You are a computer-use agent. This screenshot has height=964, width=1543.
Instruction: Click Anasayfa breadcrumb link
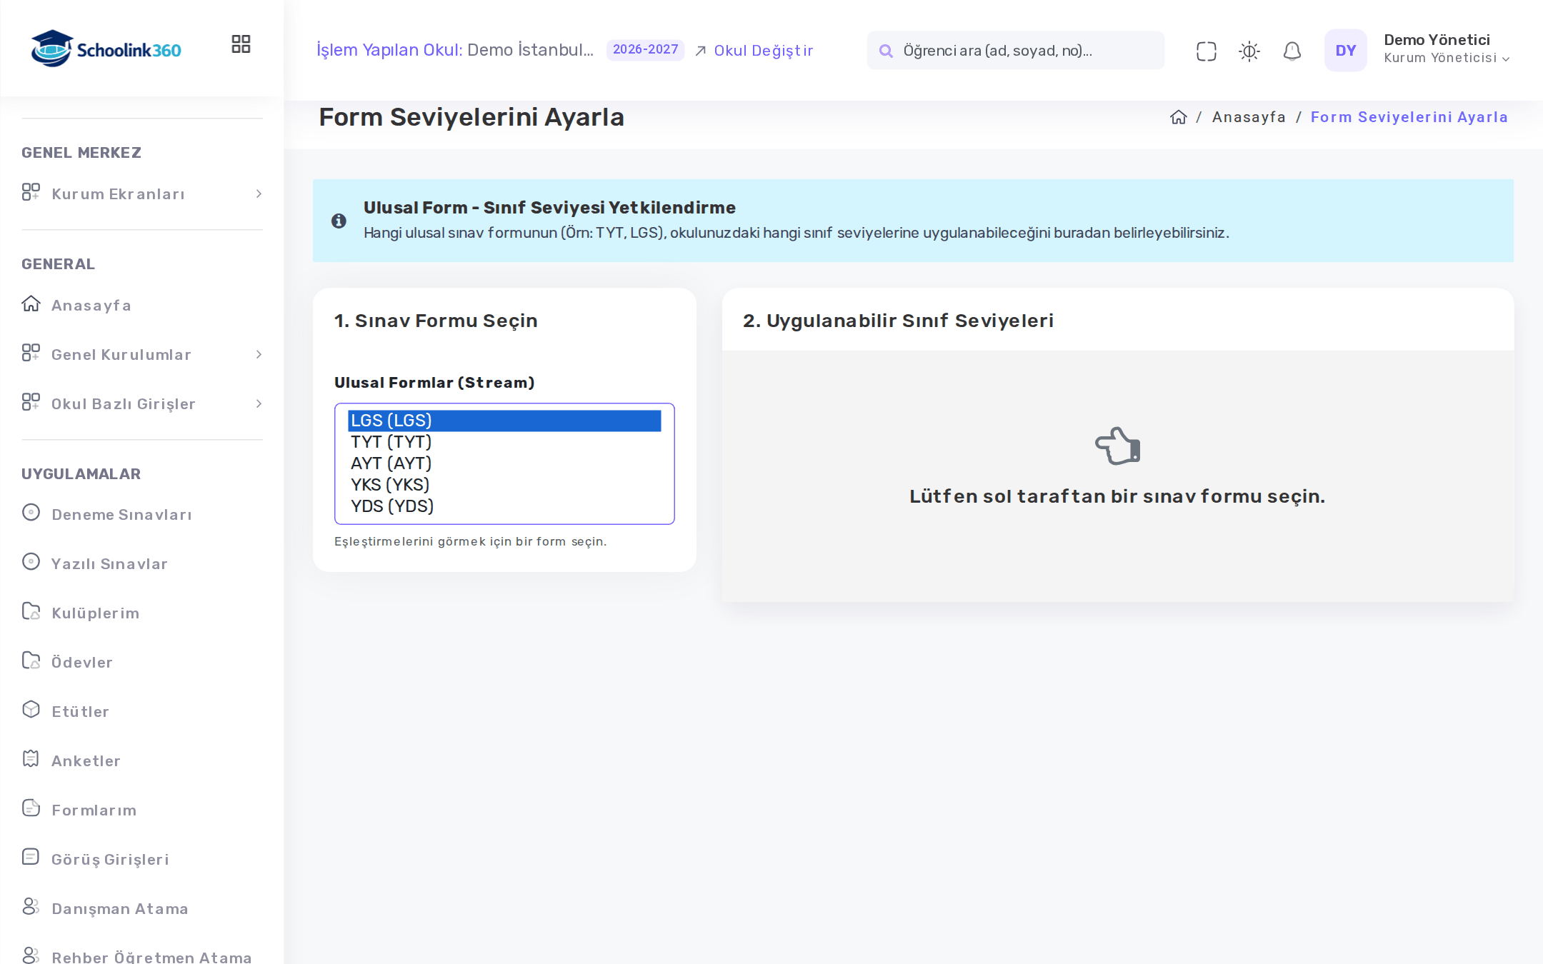pyautogui.click(x=1248, y=117)
